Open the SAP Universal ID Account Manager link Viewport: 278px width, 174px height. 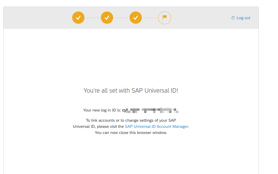pyautogui.click(x=156, y=127)
